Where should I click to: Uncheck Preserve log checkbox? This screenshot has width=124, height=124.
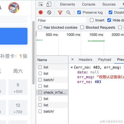click(79, 12)
